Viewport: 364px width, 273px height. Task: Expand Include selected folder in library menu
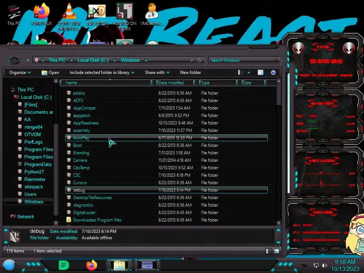102,73
